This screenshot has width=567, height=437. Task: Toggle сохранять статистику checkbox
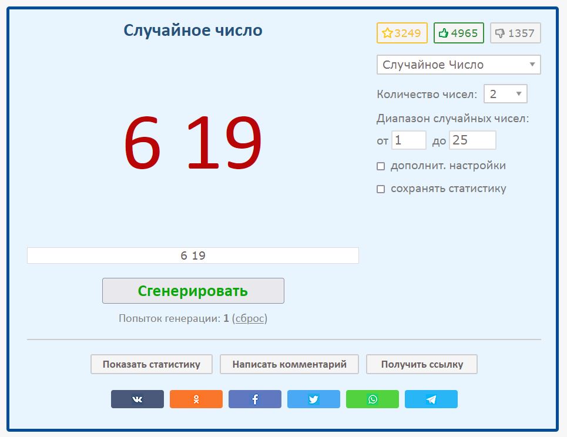pos(381,189)
